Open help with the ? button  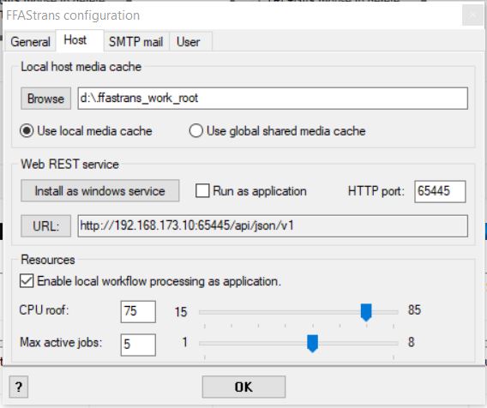pyautogui.click(x=19, y=387)
